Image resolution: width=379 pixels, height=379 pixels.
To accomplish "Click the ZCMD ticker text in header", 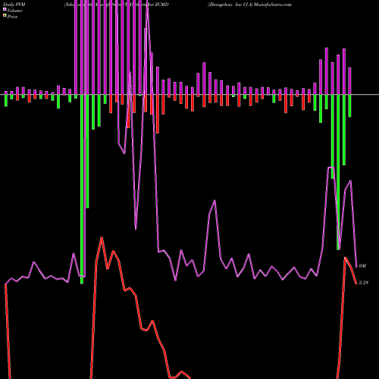I will tap(161, 5).
